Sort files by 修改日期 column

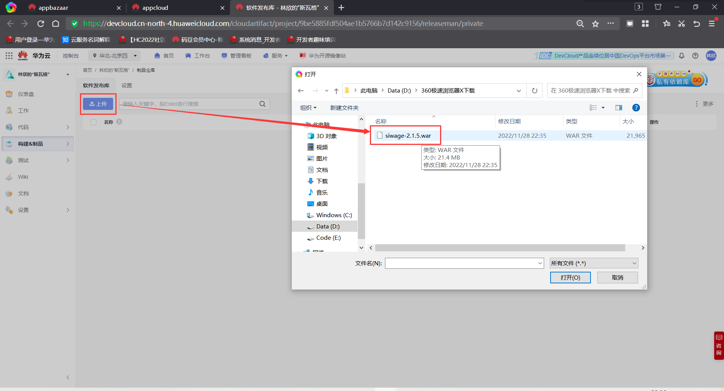[x=509, y=121]
